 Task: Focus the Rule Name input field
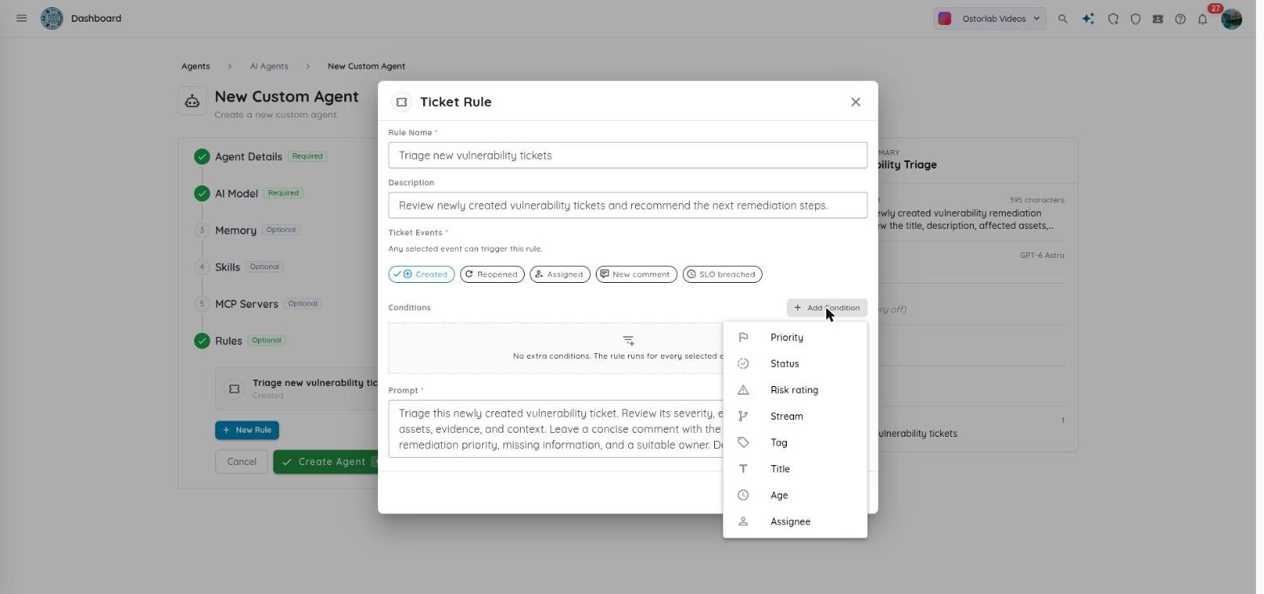pyautogui.click(x=628, y=156)
